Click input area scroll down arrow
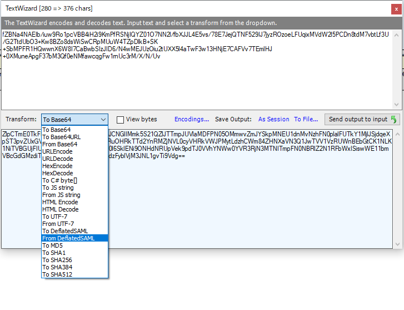Image resolution: width=404 pixels, height=310 pixels. (x=397, y=105)
